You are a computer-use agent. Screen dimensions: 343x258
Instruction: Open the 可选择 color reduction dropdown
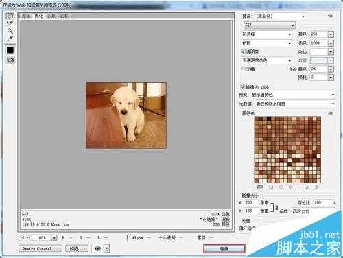click(267, 34)
